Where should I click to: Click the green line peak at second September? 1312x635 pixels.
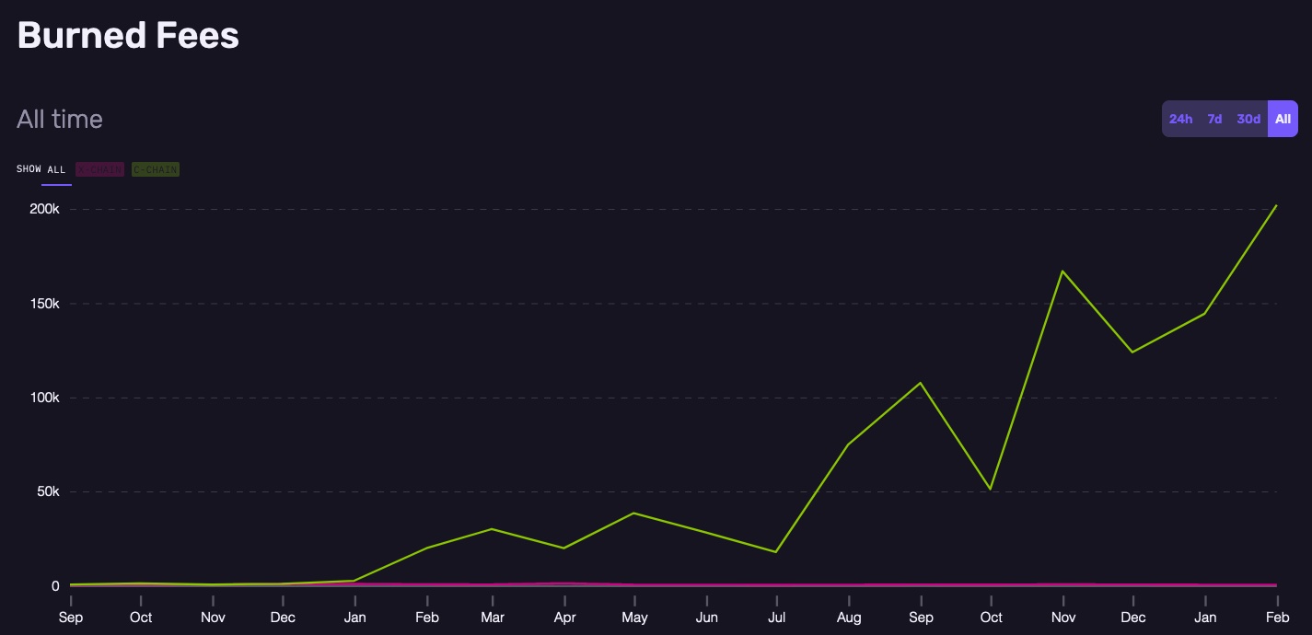click(x=921, y=383)
